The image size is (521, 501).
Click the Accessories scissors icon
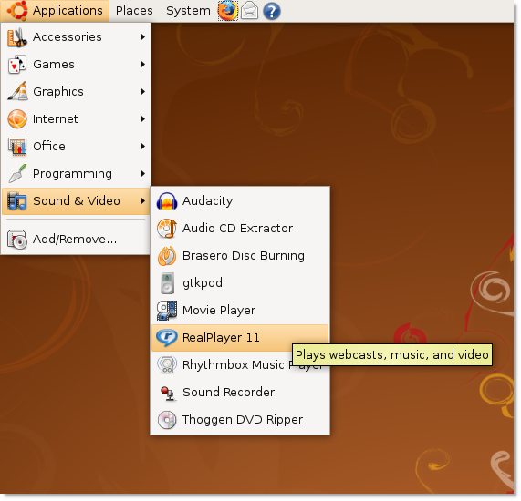17,36
